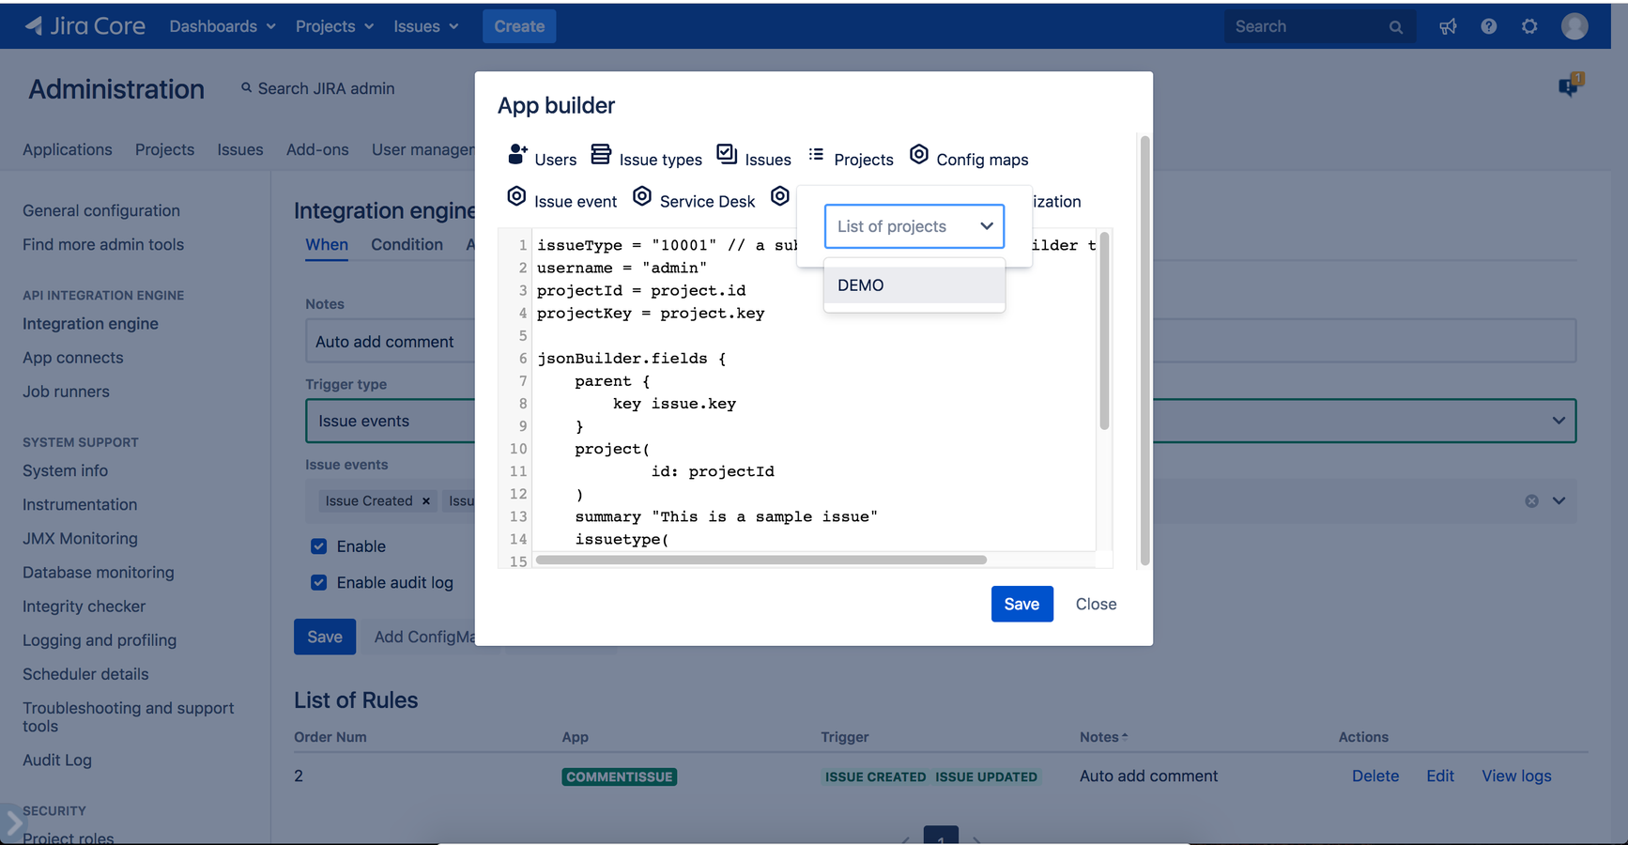Open the settings gear menu
The height and width of the screenshot is (845, 1628).
click(1529, 26)
